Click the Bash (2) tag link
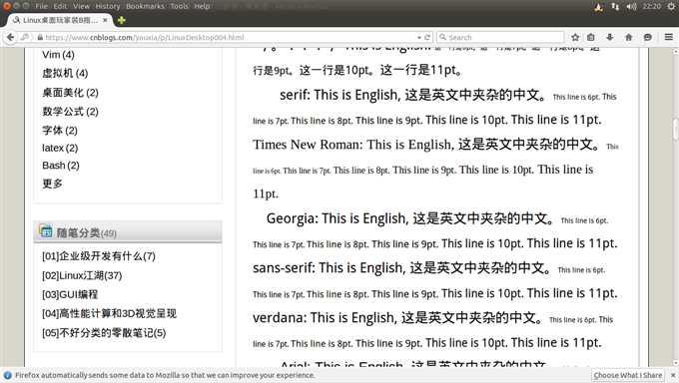The width and height of the screenshot is (679, 383). tap(61, 166)
